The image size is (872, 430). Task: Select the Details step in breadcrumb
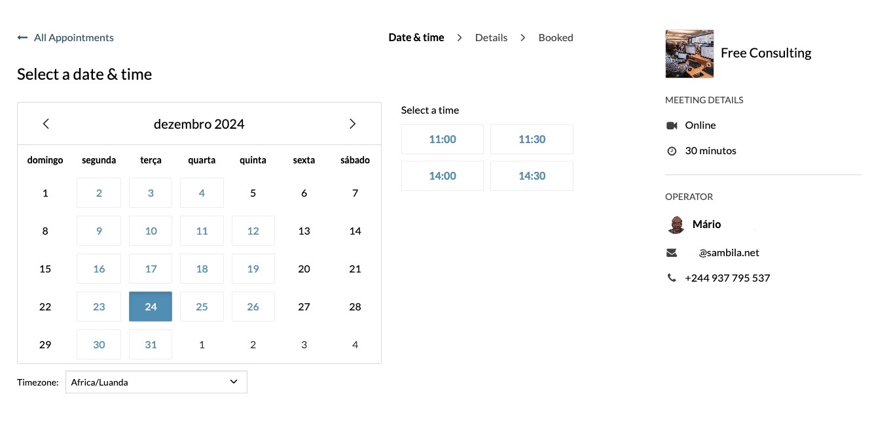point(491,38)
